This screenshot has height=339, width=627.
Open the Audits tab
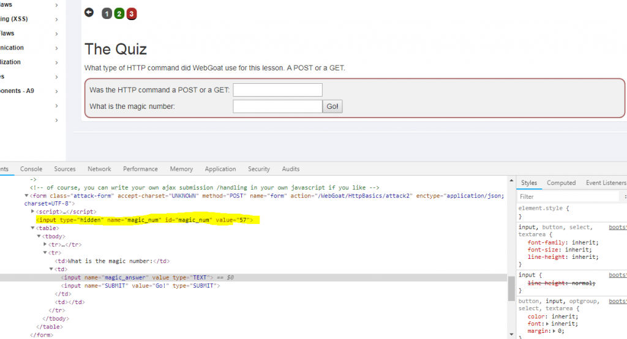[x=291, y=169]
